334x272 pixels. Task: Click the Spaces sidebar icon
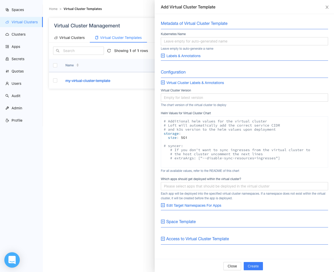[x=7, y=10]
